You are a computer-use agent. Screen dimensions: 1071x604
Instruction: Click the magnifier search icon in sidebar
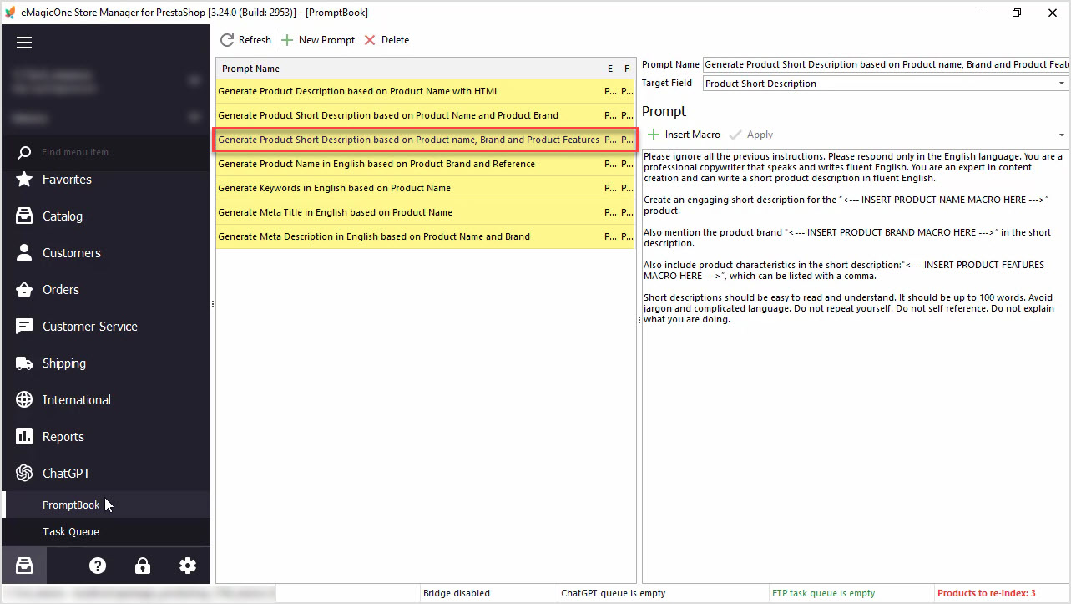(x=25, y=152)
